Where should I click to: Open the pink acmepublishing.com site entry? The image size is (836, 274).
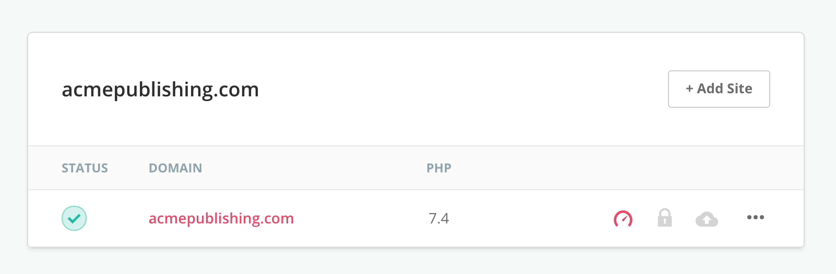pyautogui.click(x=221, y=218)
